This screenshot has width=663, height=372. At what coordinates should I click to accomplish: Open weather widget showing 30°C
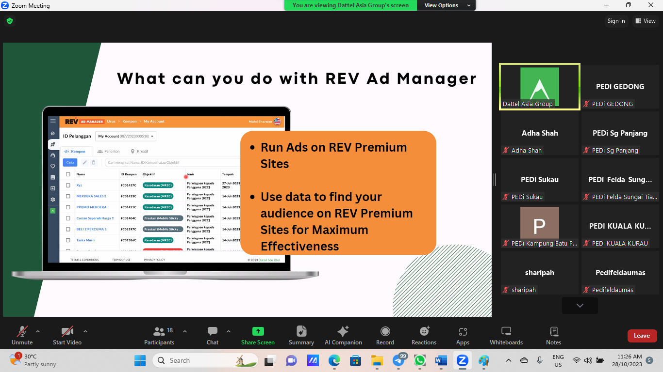point(33,360)
